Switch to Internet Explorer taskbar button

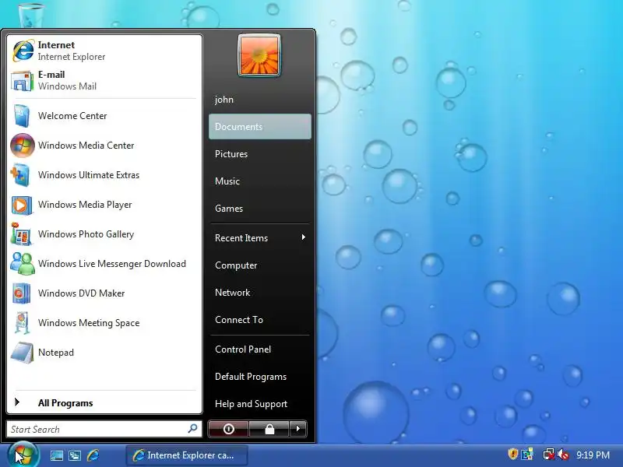click(x=187, y=455)
